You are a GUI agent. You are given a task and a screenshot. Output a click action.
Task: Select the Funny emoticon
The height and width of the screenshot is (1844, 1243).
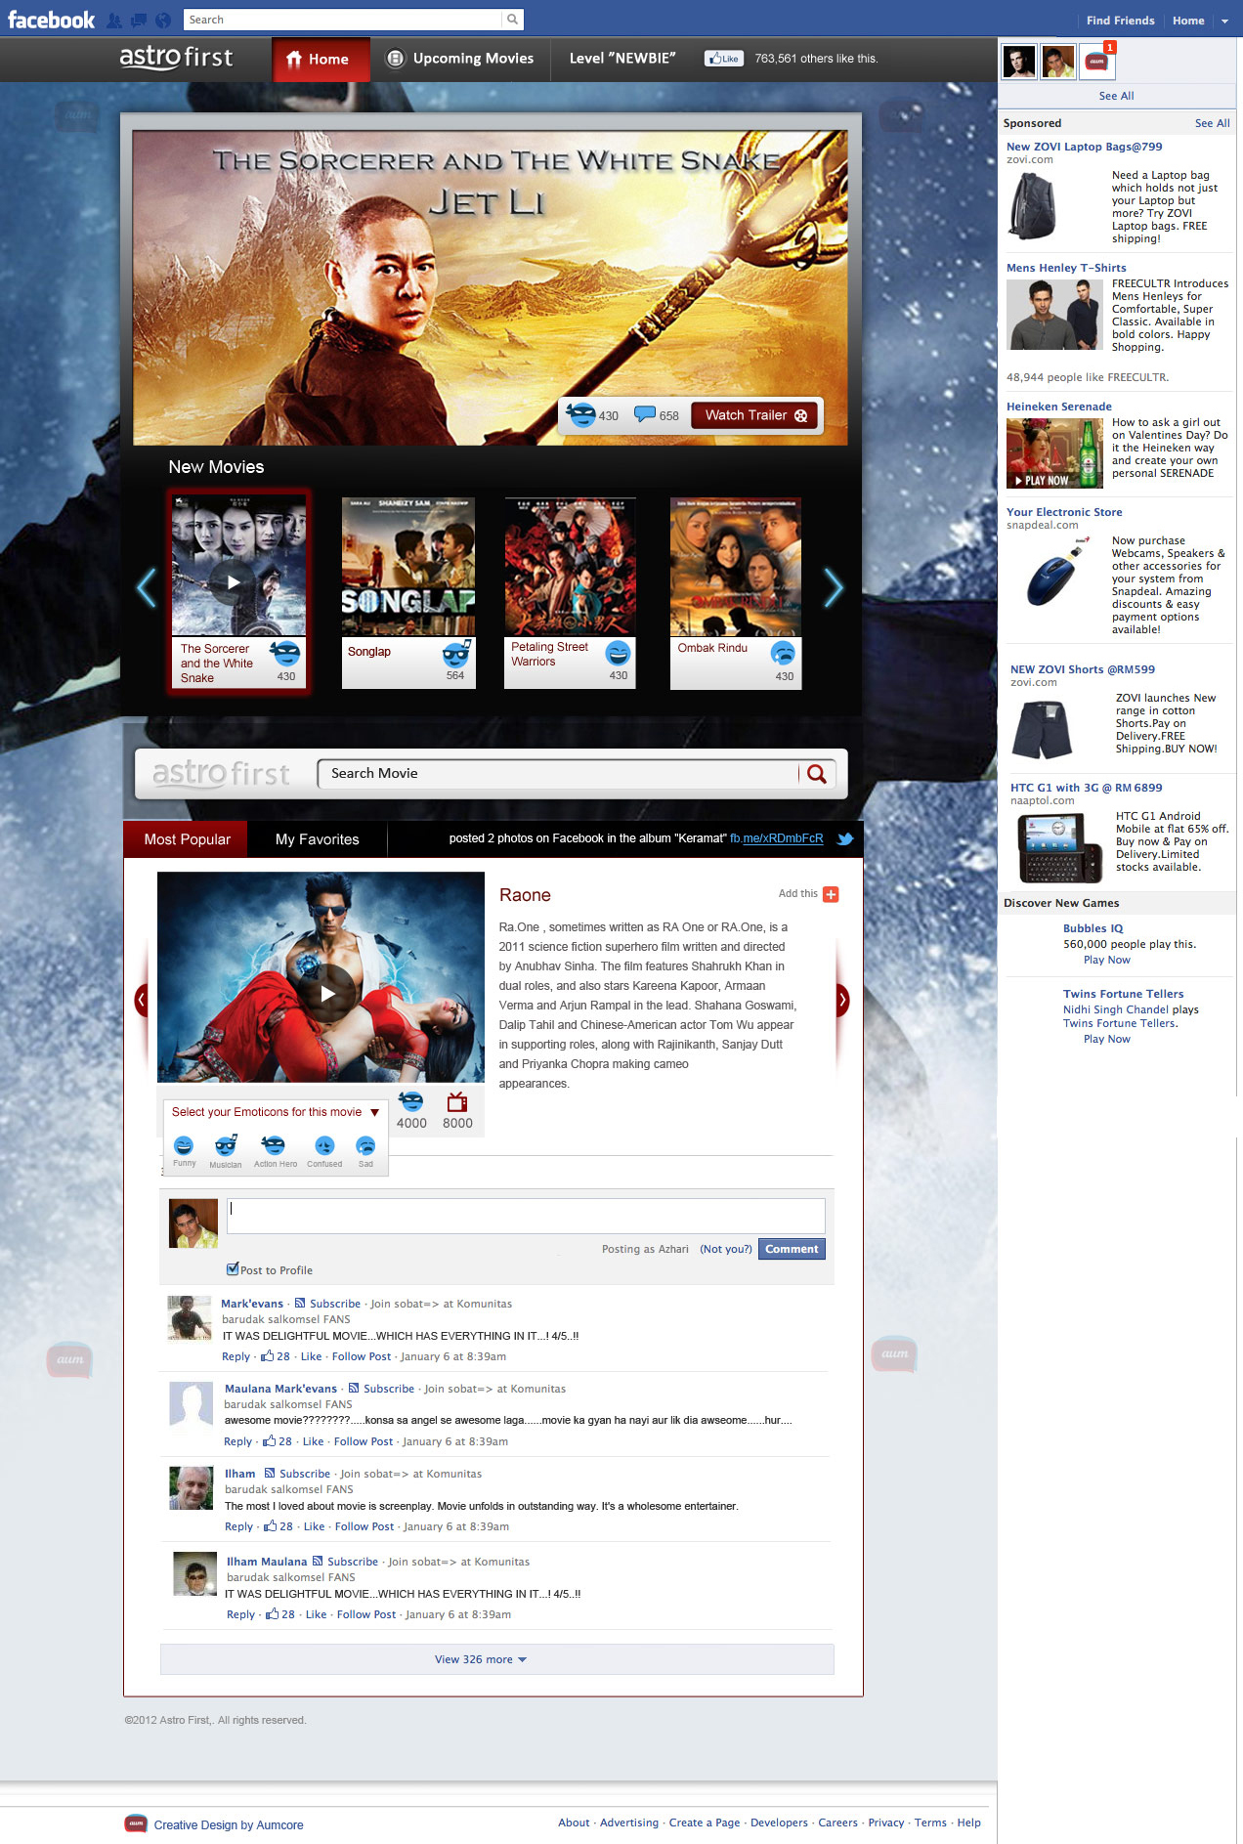tap(184, 1145)
